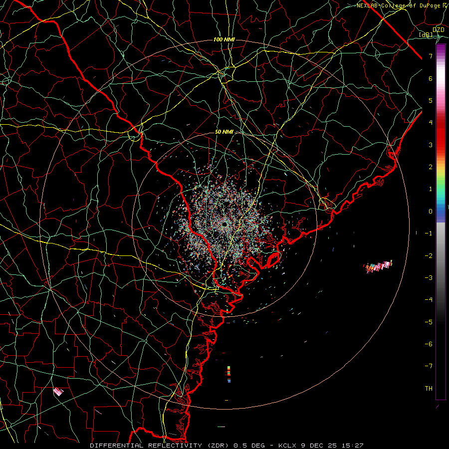Click the 'DZD' legend title
Screen dimensions: 449x449
point(439,30)
